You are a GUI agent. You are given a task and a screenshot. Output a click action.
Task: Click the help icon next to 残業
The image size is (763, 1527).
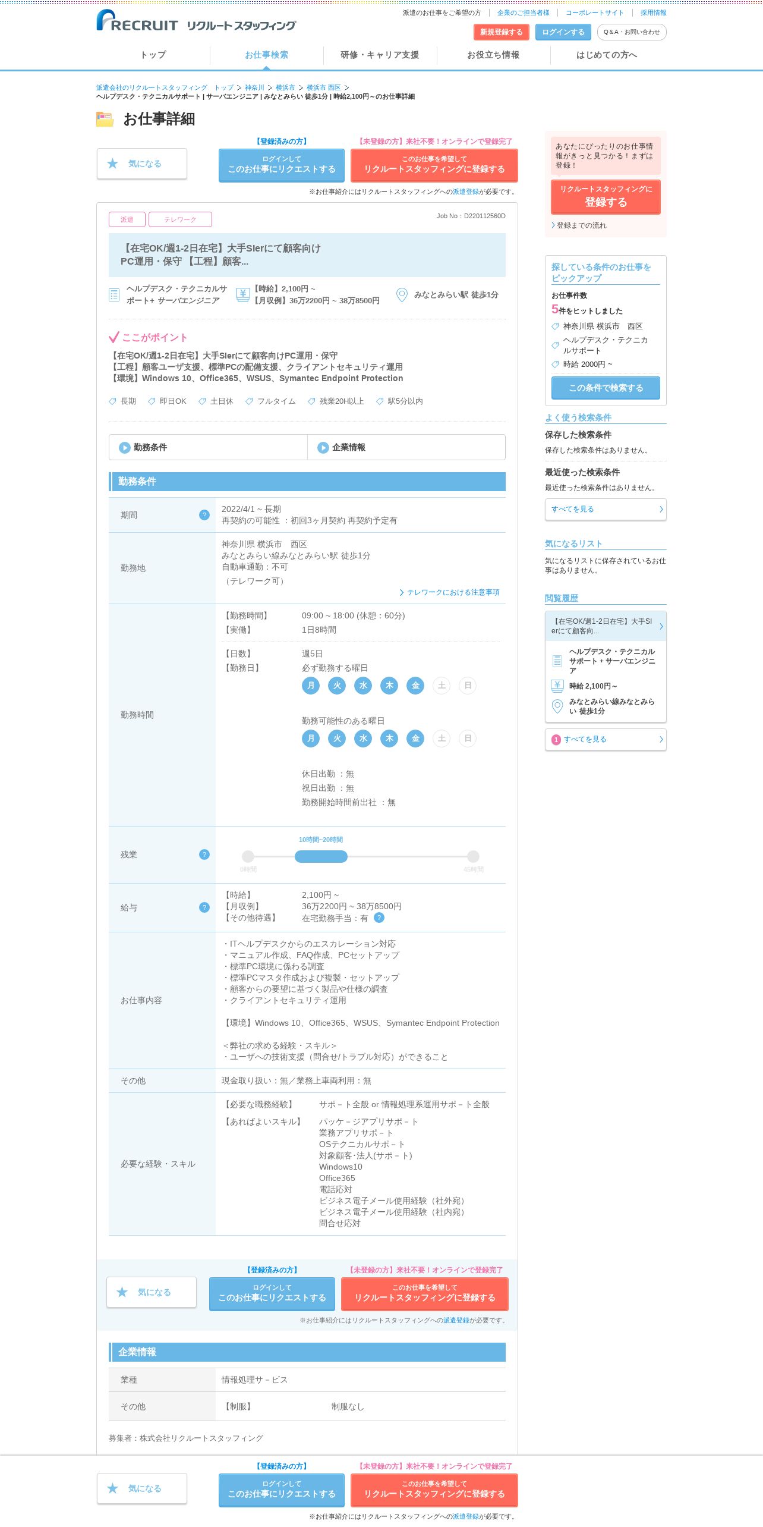(204, 854)
